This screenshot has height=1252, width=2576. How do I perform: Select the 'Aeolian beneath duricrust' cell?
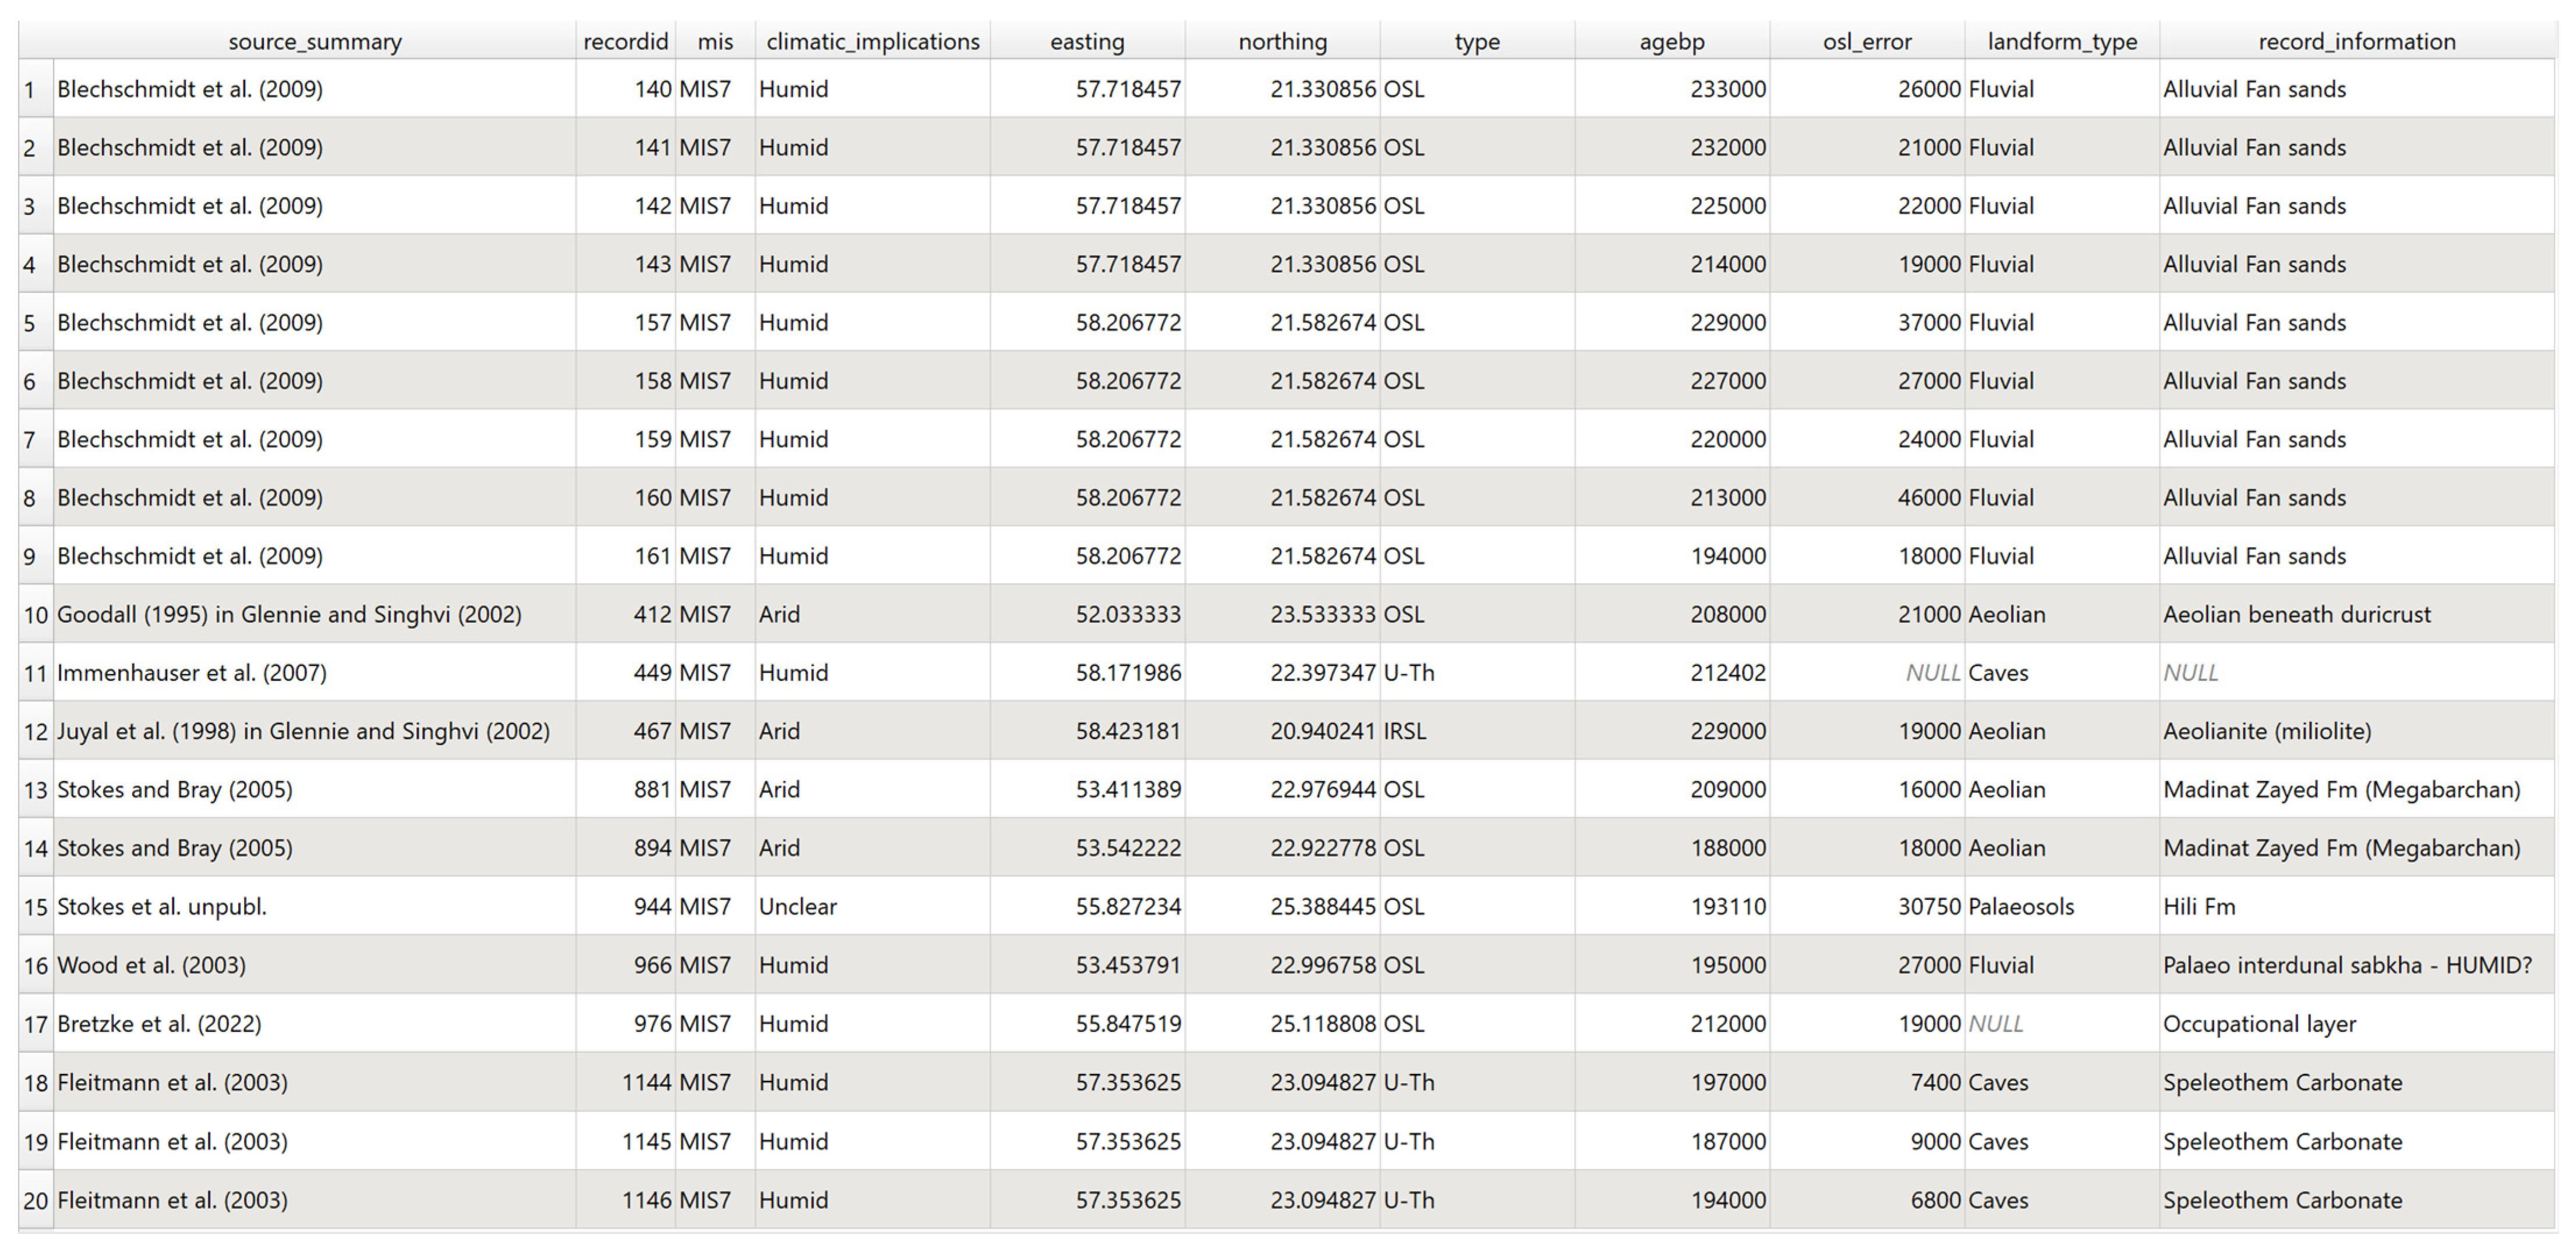(2296, 615)
